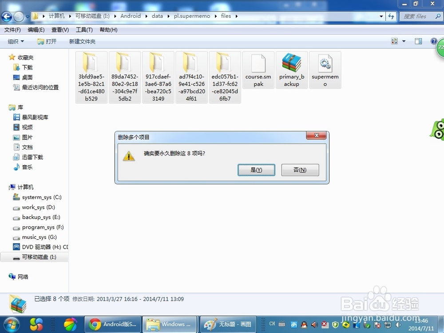The image size is (444, 333).
Task: Open the 迅雷下载 library
Action: (32, 157)
